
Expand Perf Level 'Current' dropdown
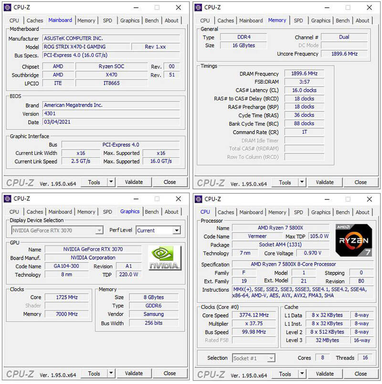tap(177, 230)
